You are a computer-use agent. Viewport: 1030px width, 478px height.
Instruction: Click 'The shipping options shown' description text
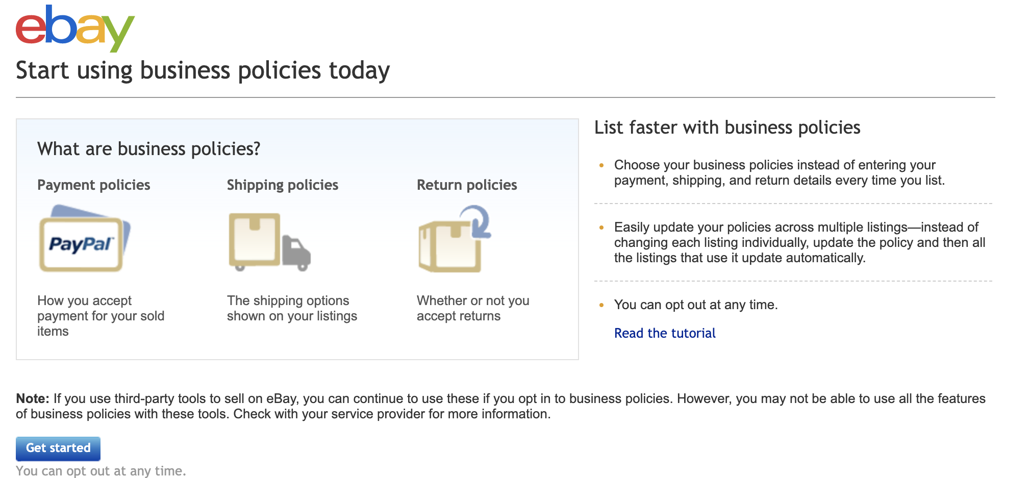coord(292,308)
